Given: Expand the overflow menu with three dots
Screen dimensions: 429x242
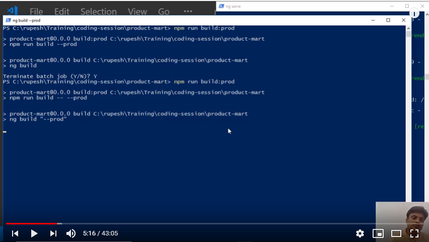Looking at the screenshot, I should click(x=188, y=11).
